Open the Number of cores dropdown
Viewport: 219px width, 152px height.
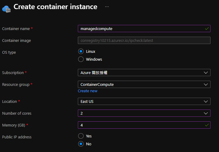click(x=144, y=113)
